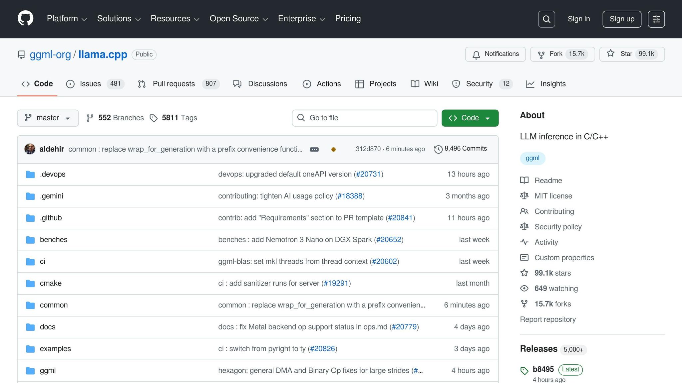The height and width of the screenshot is (383, 682).
Task: Click the Sign up button
Action: 621,19
